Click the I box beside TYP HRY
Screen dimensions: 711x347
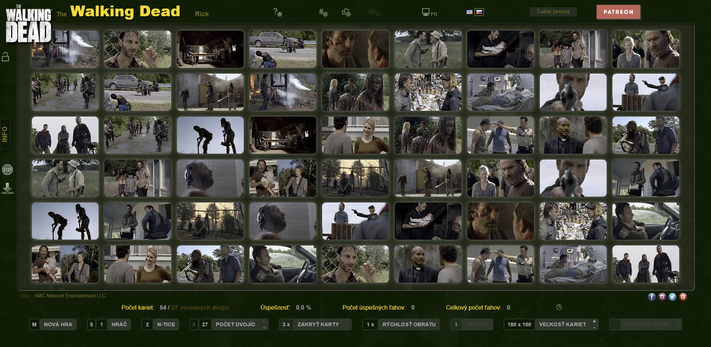(456, 324)
